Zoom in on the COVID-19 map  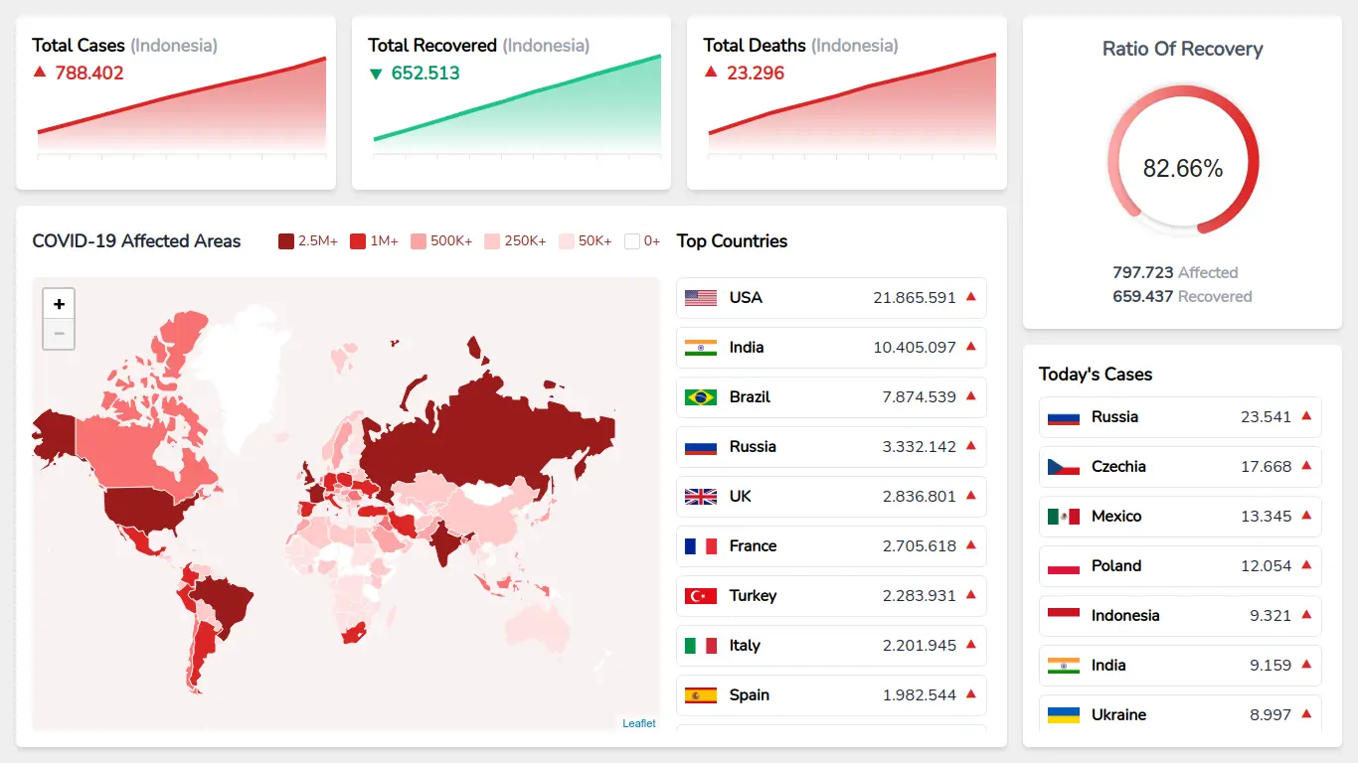[59, 303]
